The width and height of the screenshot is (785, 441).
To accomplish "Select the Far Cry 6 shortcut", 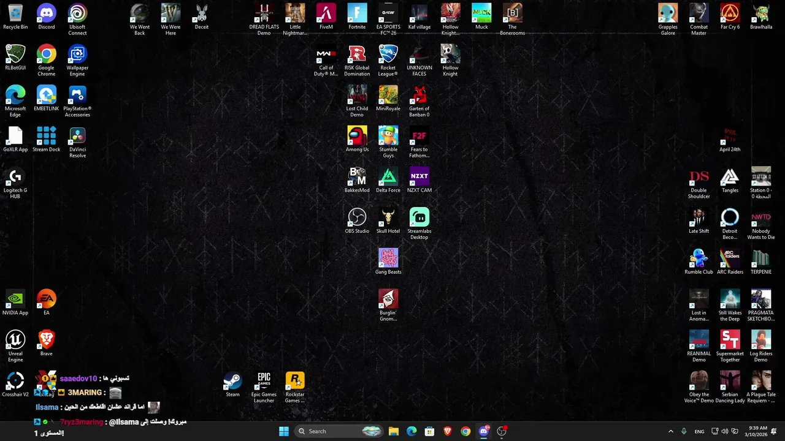I will (730, 17).
